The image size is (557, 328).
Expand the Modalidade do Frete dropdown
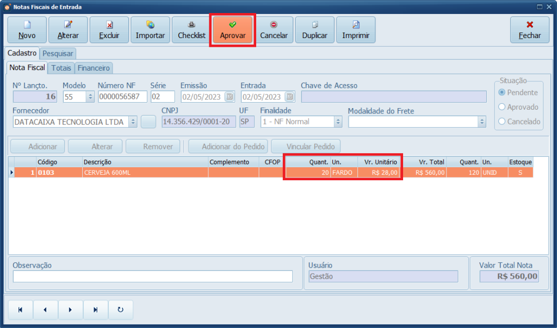coord(481,122)
